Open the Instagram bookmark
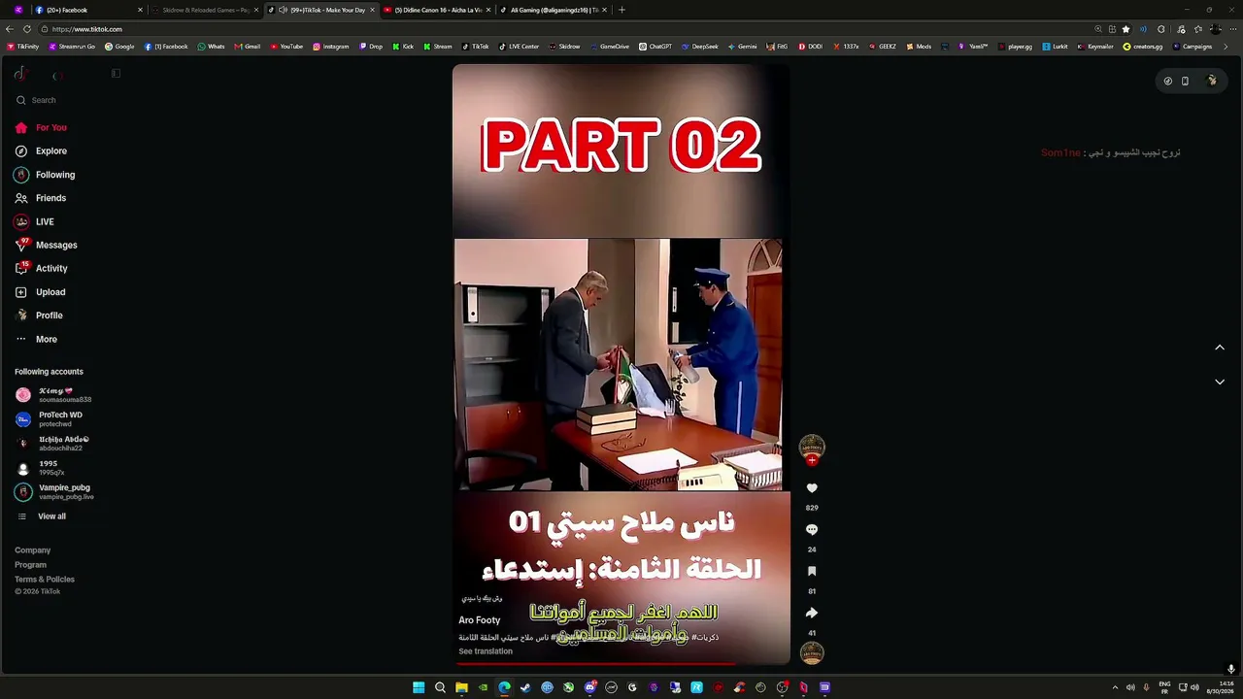The height and width of the screenshot is (699, 1243). (331, 47)
